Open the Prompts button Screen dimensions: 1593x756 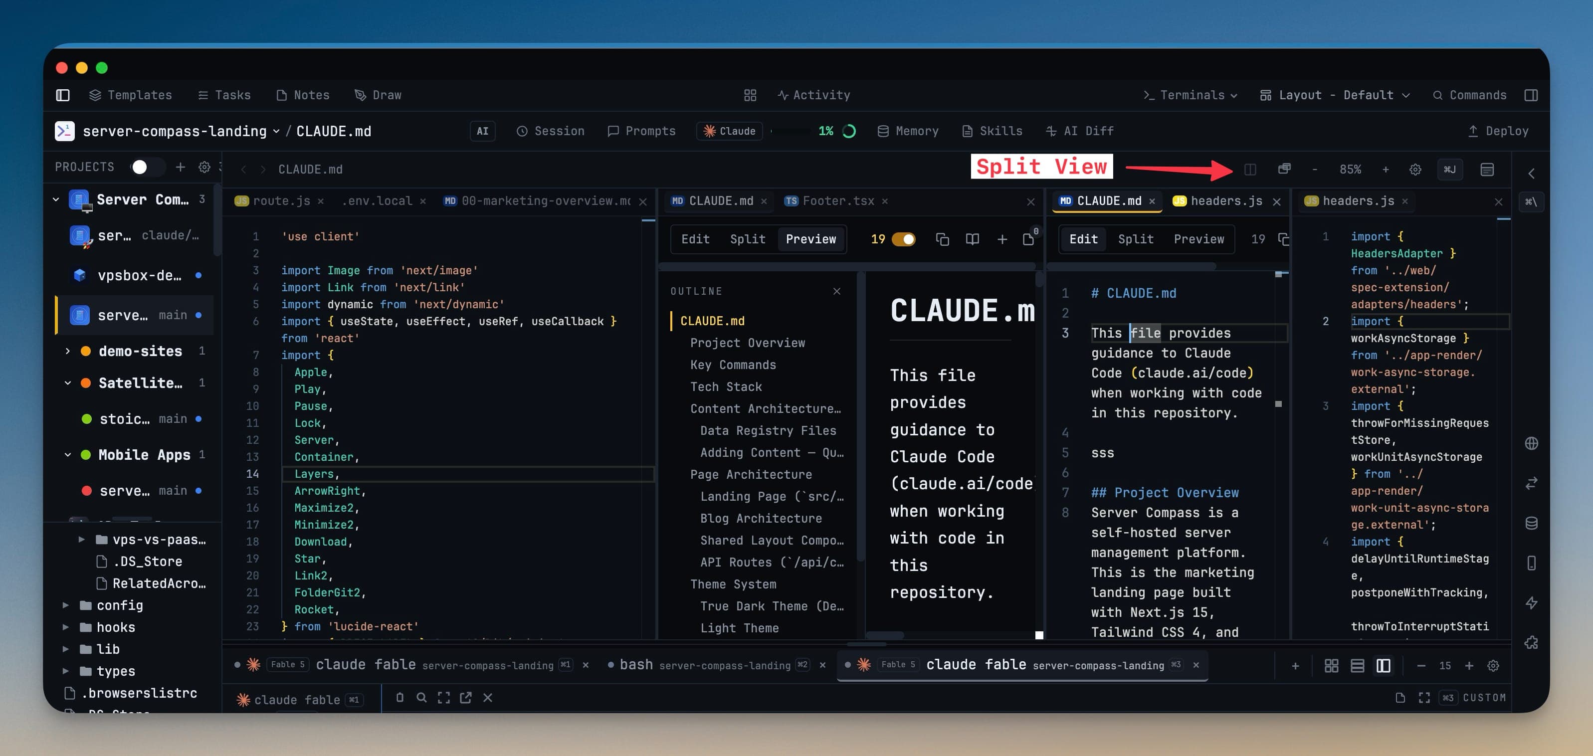[x=641, y=131]
